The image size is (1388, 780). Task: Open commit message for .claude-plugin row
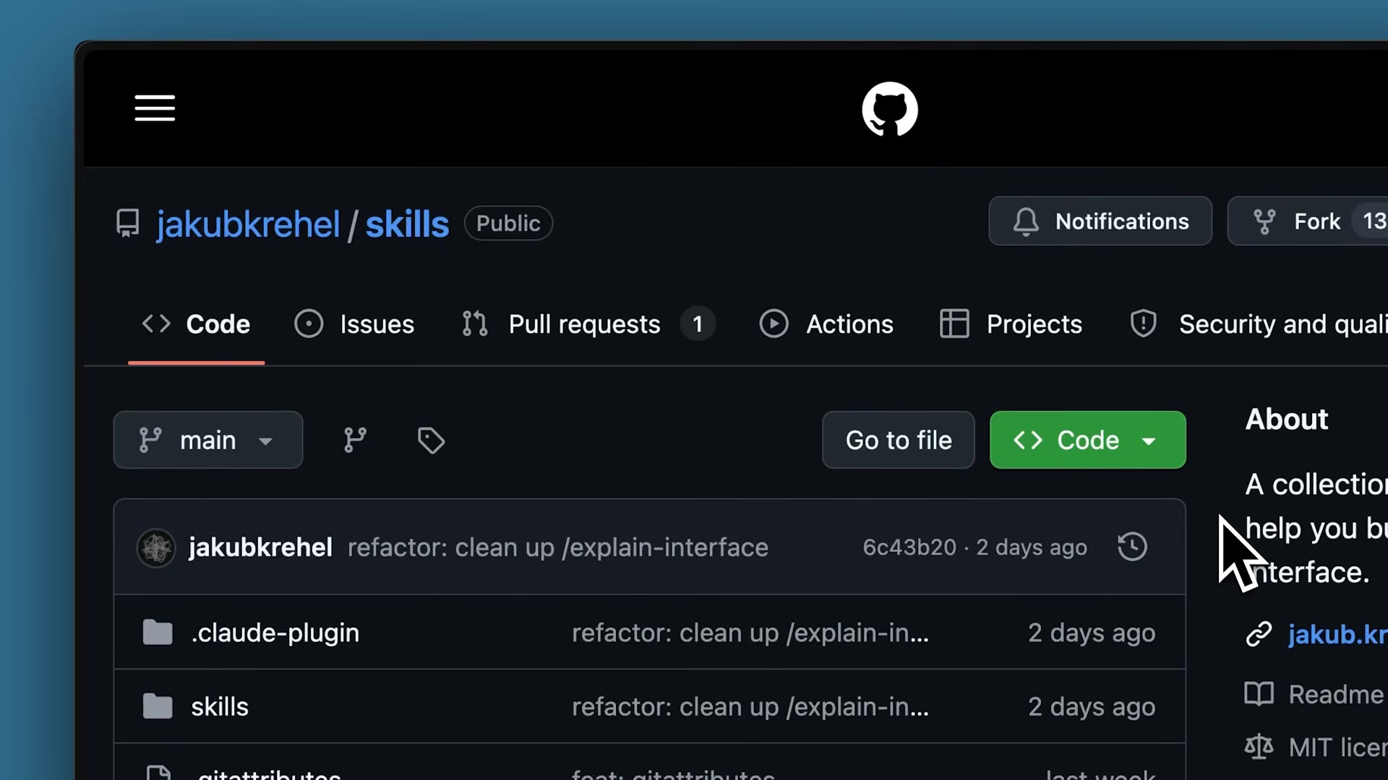tap(750, 633)
